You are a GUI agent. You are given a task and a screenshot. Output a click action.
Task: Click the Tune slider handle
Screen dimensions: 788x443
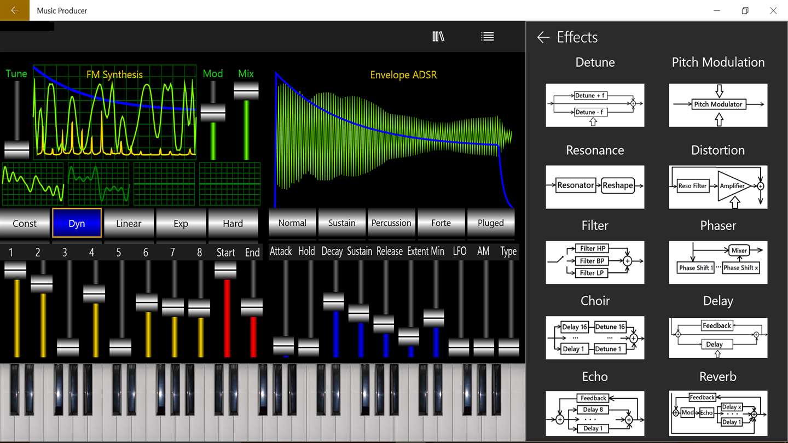16,149
